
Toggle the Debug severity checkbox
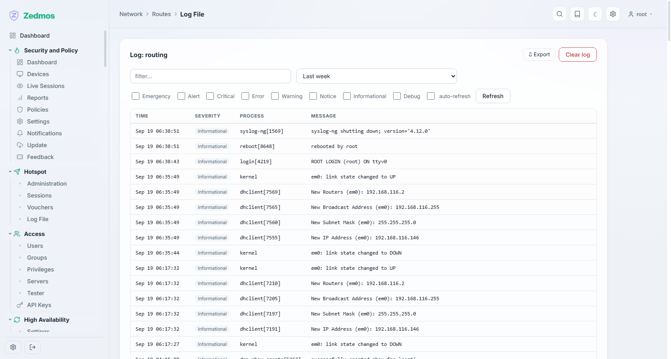tap(397, 96)
